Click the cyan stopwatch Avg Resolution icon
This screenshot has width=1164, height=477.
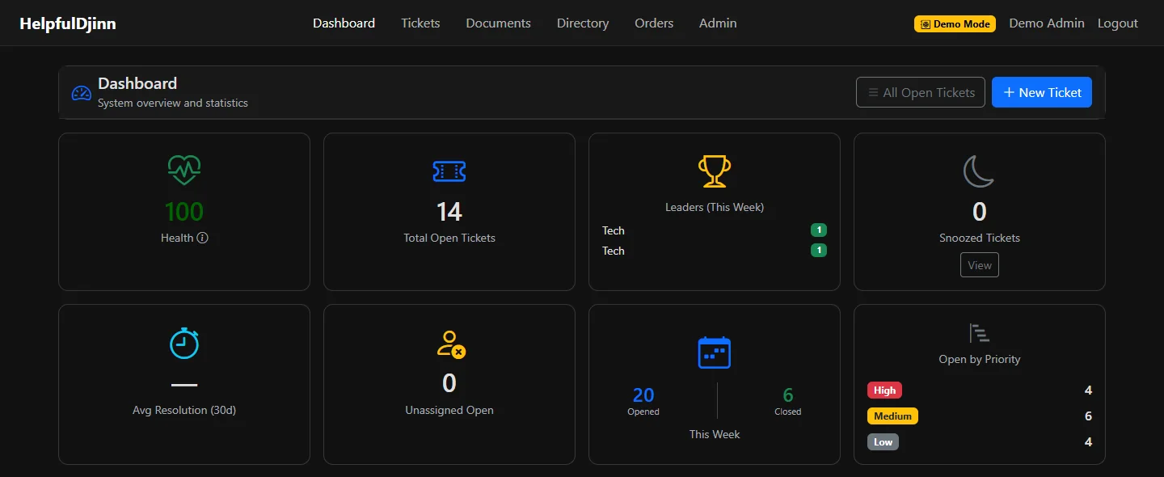(x=184, y=343)
